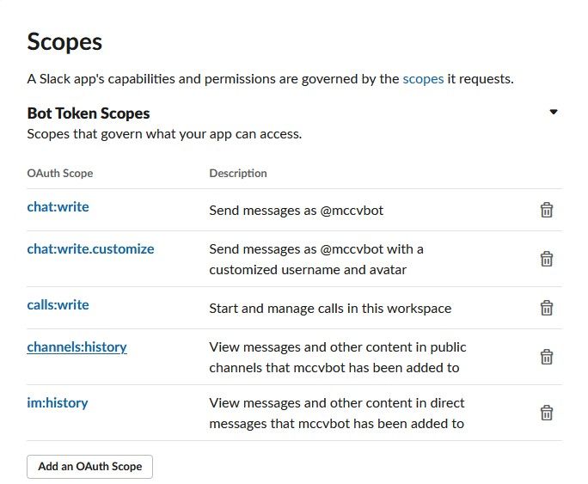Click the trash icon for calls:write

click(x=546, y=308)
